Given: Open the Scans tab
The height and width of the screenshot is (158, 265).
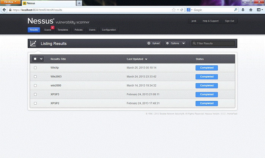Looking at the screenshot, I should coord(47,30).
